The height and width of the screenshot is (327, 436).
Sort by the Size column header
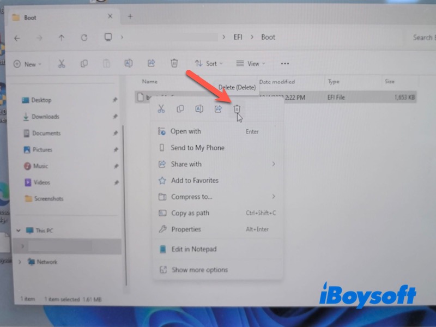click(389, 81)
